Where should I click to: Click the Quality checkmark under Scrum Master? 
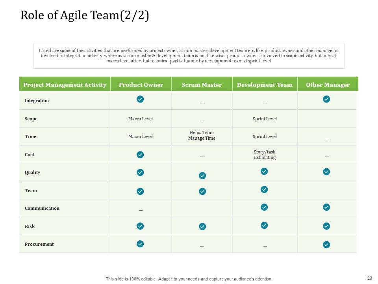(x=202, y=176)
